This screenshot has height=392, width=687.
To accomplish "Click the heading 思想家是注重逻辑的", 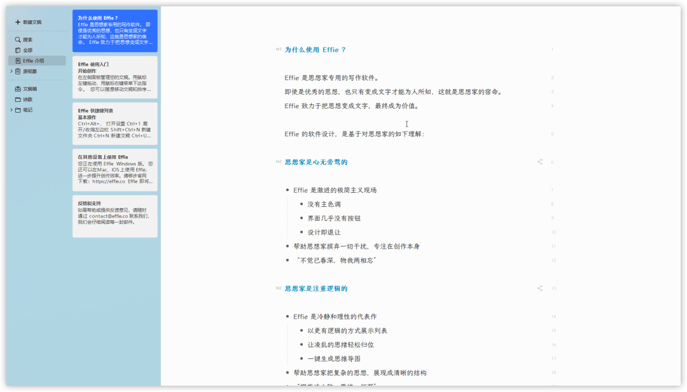I will click(x=316, y=288).
